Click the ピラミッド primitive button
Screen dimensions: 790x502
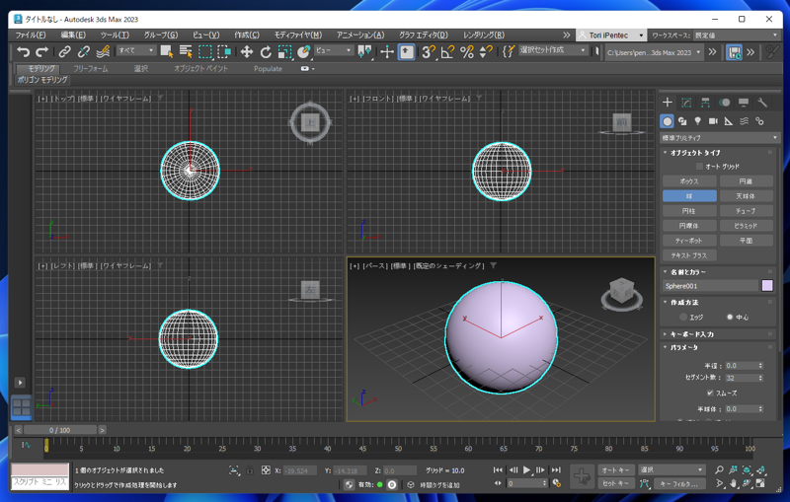(747, 226)
